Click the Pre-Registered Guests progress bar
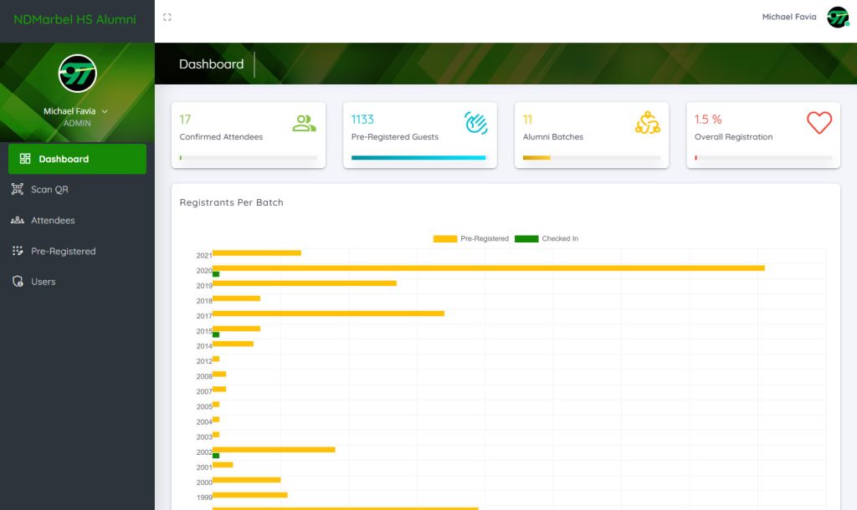This screenshot has height=510, width=857. point(418,157)
